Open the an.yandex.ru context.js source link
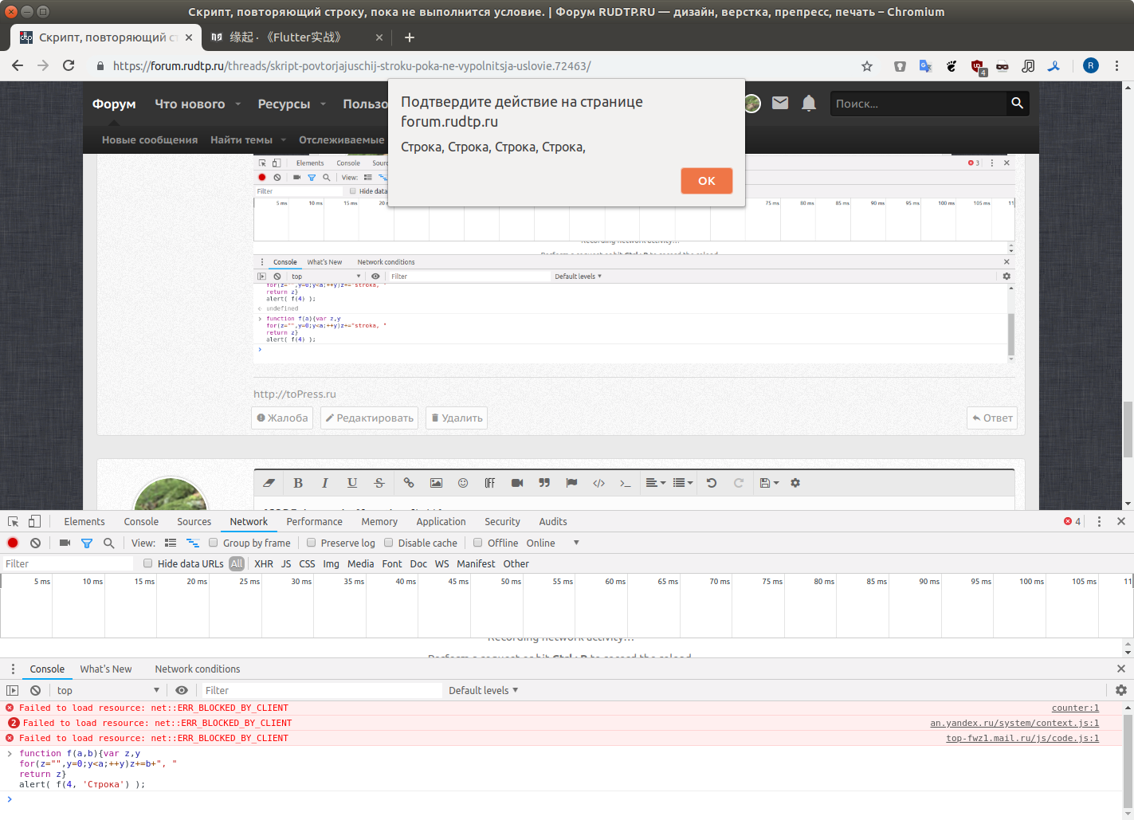 [1014, 723]
